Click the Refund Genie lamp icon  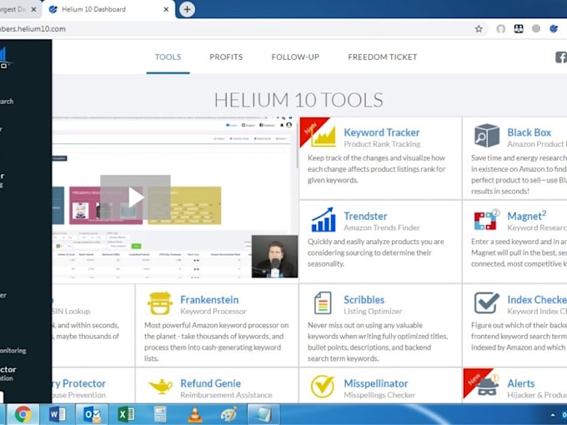tap(161, 387)
